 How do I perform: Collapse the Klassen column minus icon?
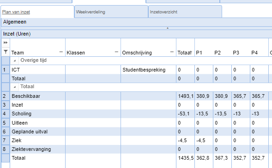click(x=116, y=52)
